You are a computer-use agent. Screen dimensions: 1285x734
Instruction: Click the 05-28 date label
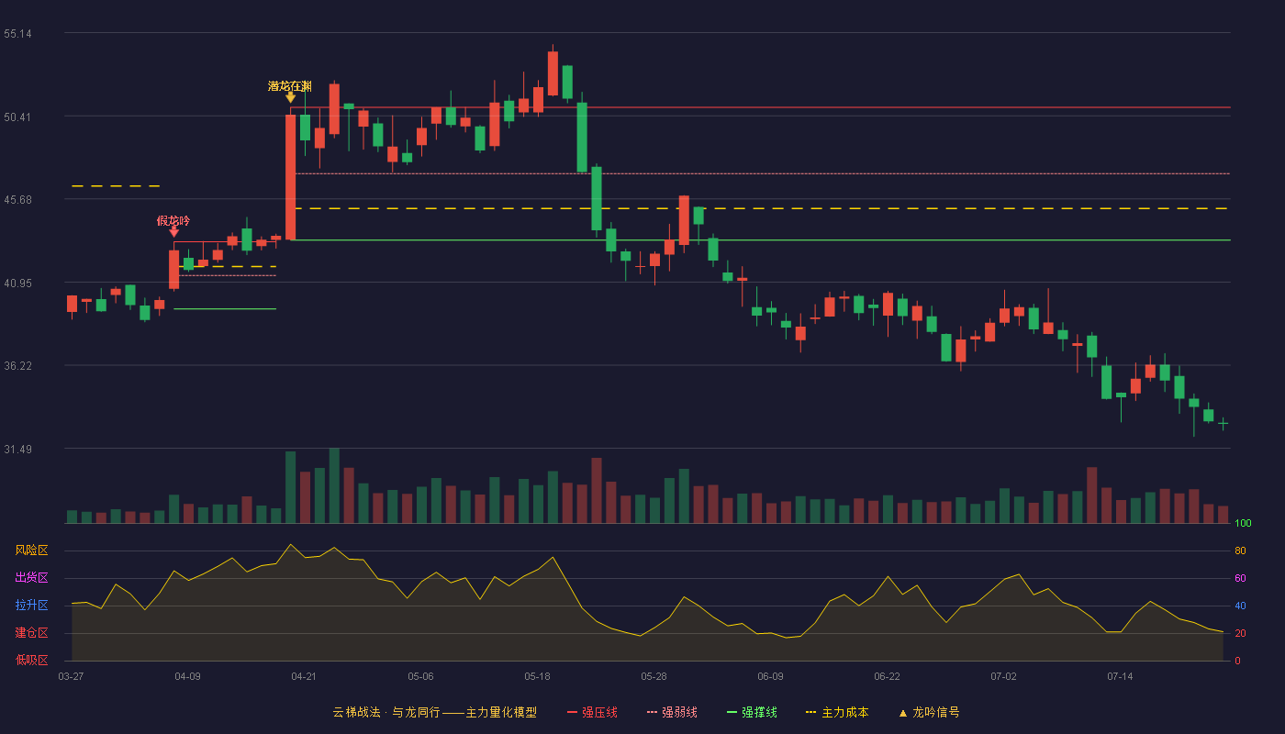[x=654, y=676]
